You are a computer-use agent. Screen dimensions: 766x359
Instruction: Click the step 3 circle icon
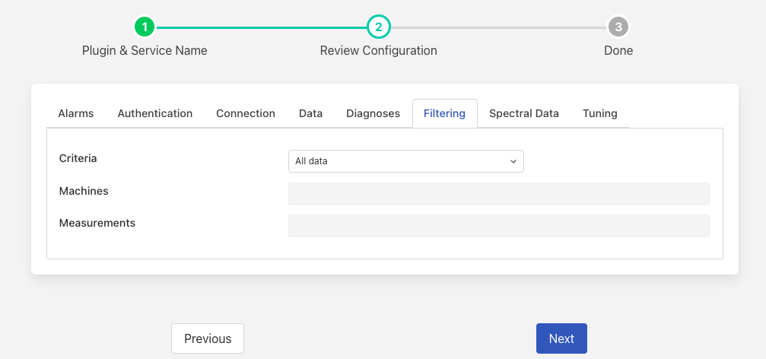pyautogui.click(x=618, y=27)
